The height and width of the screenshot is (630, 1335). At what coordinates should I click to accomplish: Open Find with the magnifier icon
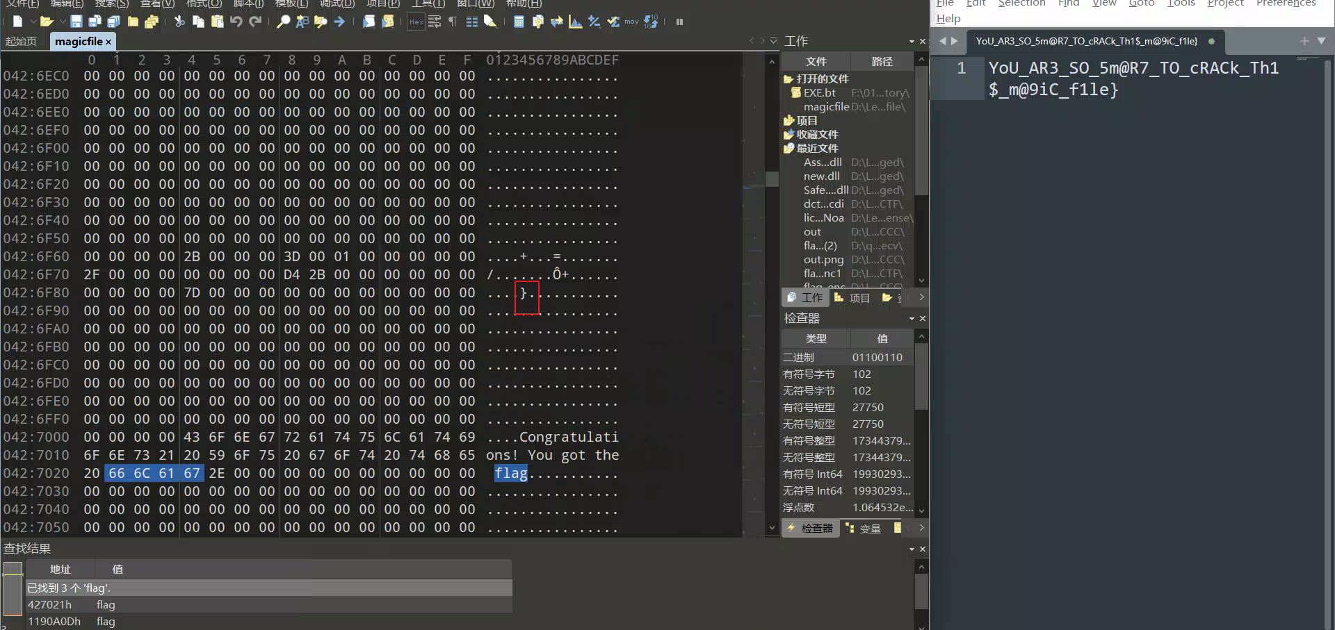click(283, 22)
